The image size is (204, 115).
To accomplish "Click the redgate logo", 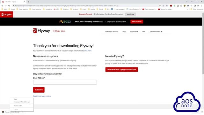I will [x=6, y=14].
